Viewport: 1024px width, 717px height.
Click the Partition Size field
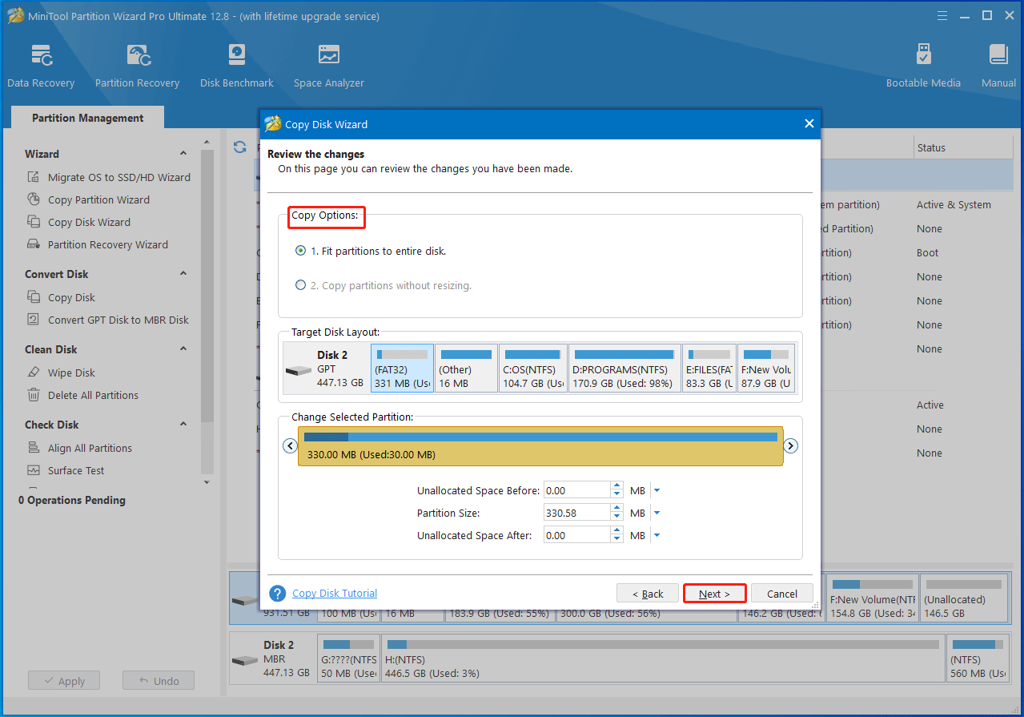point(577,513)
